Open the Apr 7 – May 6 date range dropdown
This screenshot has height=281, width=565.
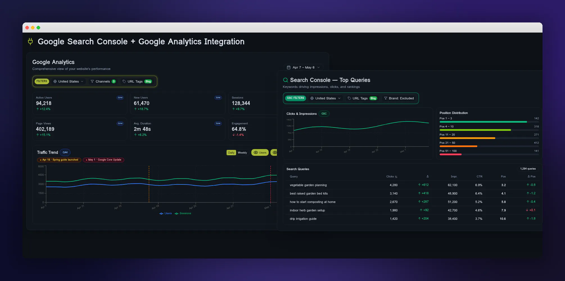(303, 67)
